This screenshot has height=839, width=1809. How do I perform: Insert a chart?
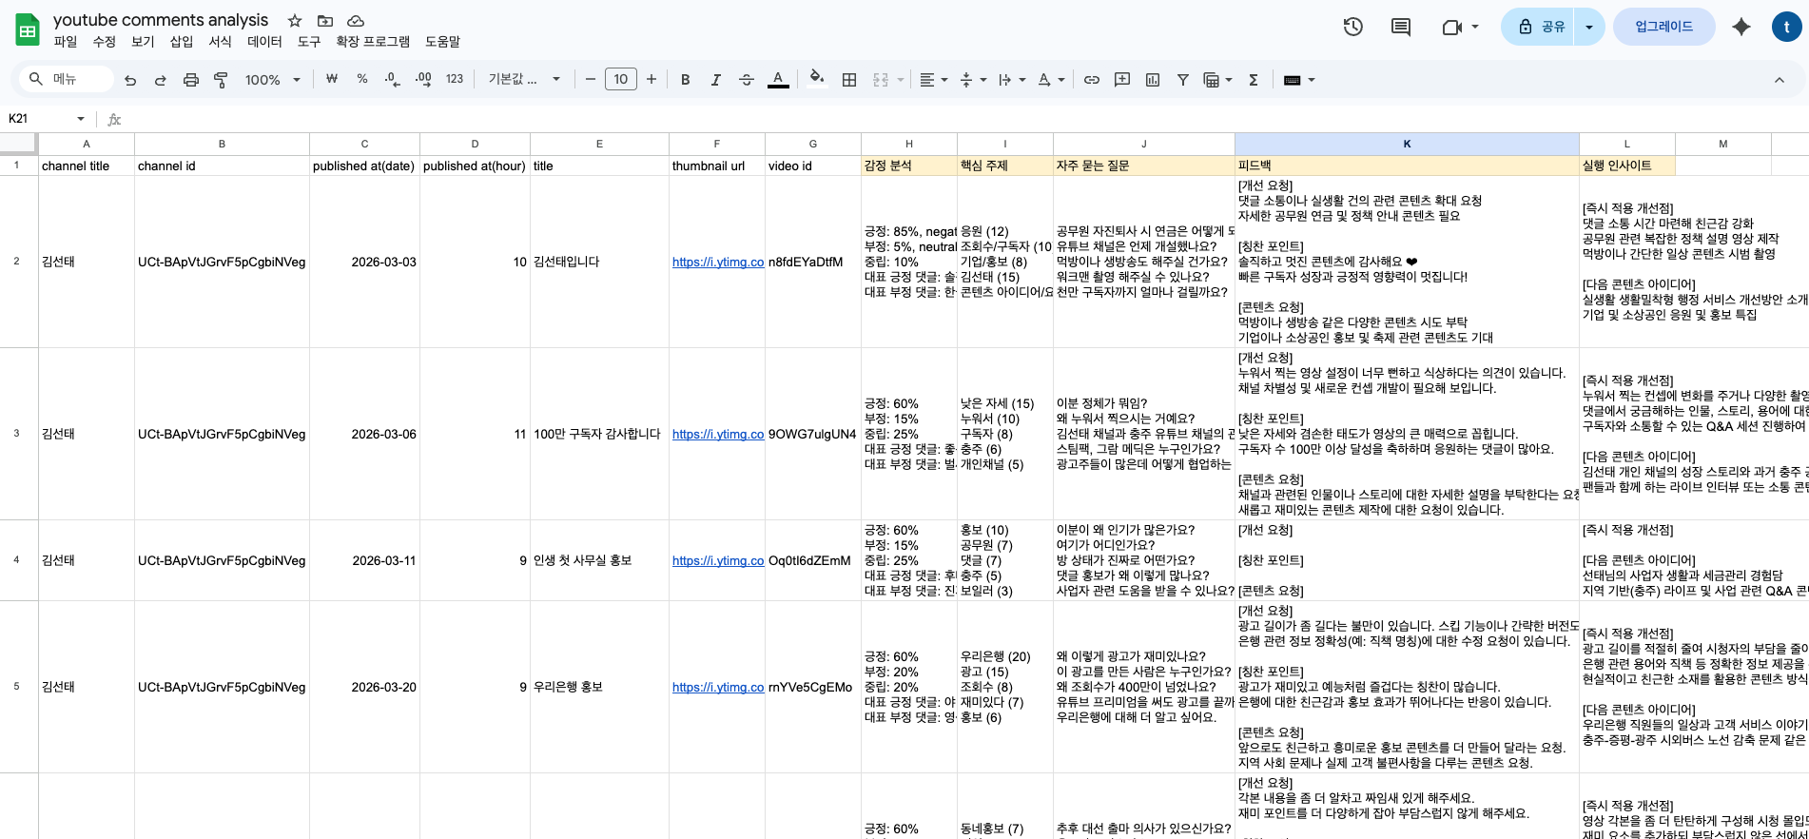[x=1153, y=80]
